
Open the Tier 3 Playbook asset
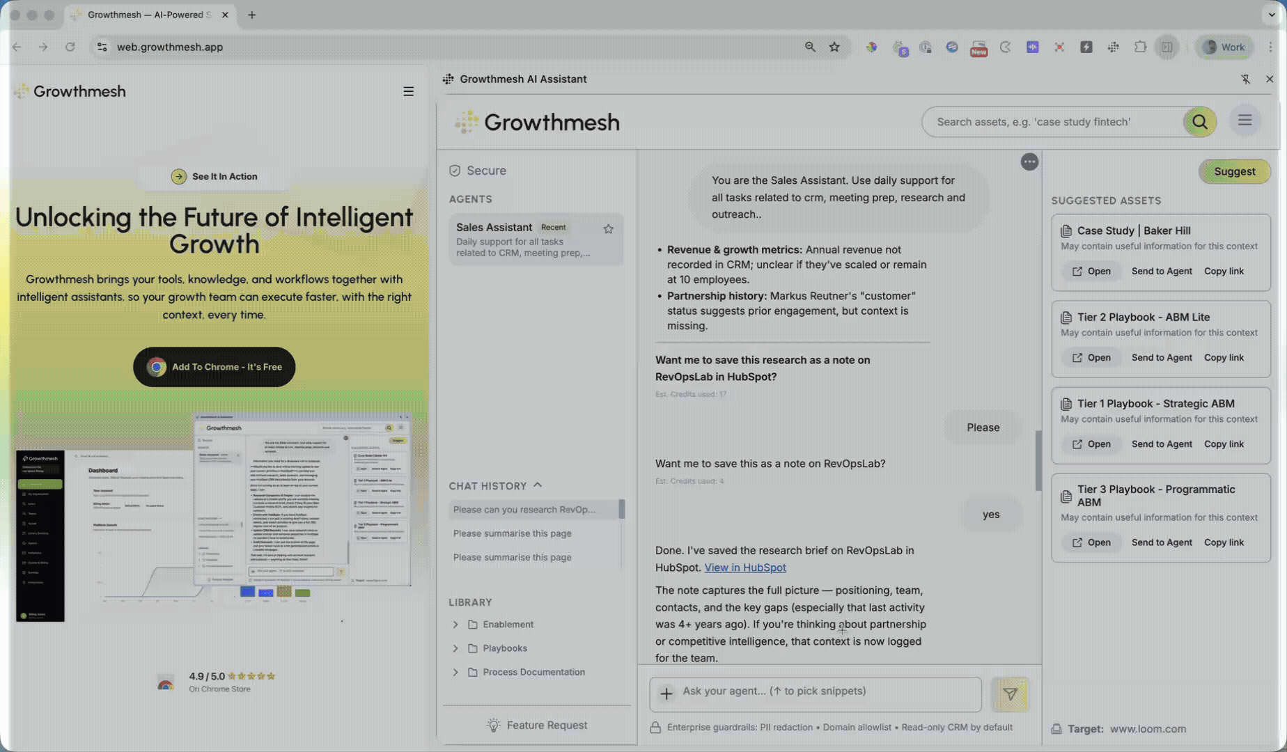1091,542
